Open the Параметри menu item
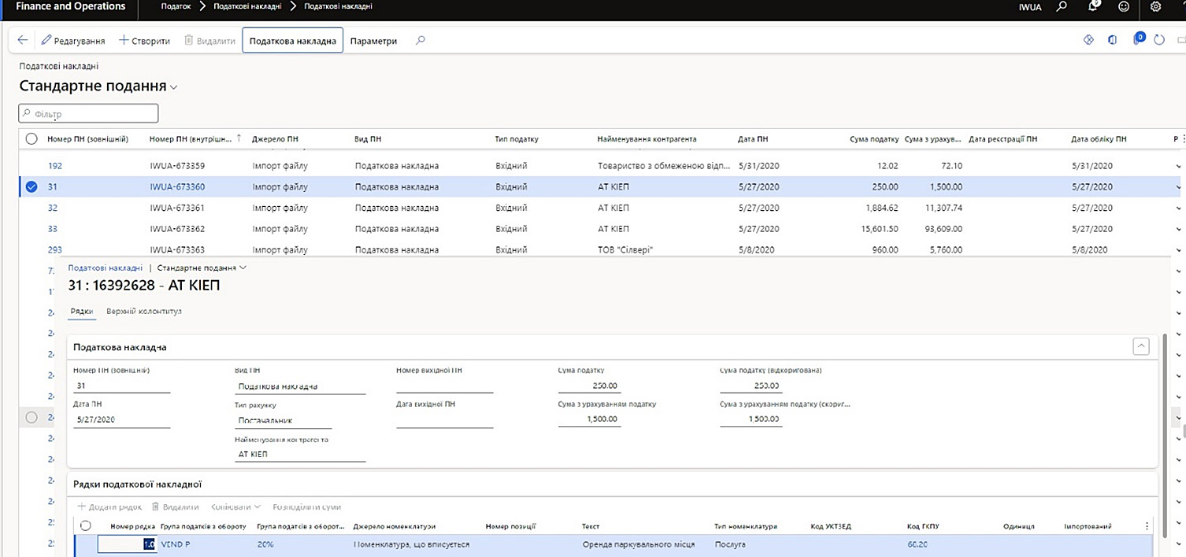 point(374,39)
